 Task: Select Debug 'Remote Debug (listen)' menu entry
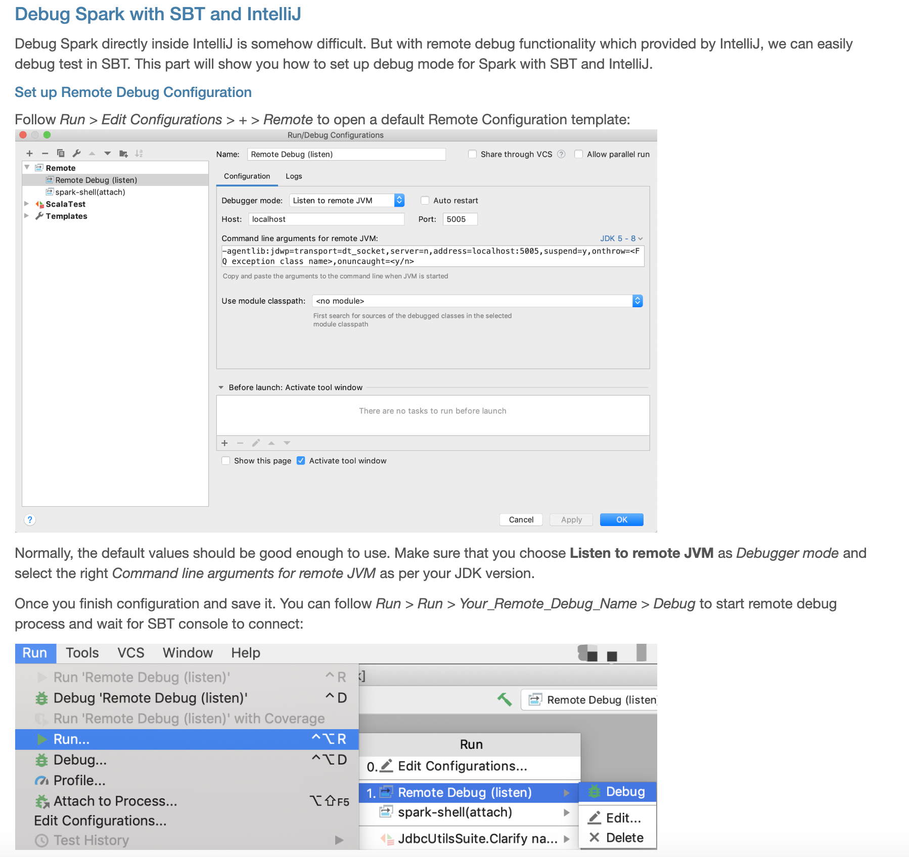coord(187,698)
